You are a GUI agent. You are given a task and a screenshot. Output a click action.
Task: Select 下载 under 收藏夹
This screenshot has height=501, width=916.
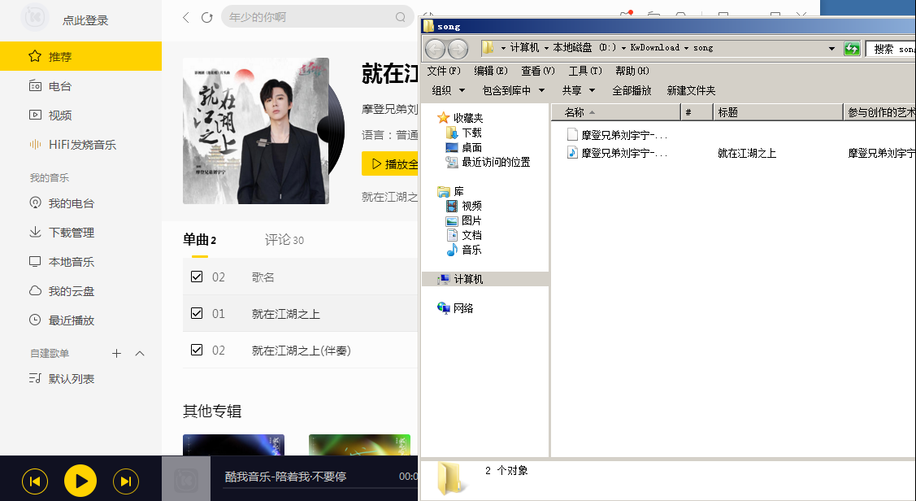coord(464,133)
